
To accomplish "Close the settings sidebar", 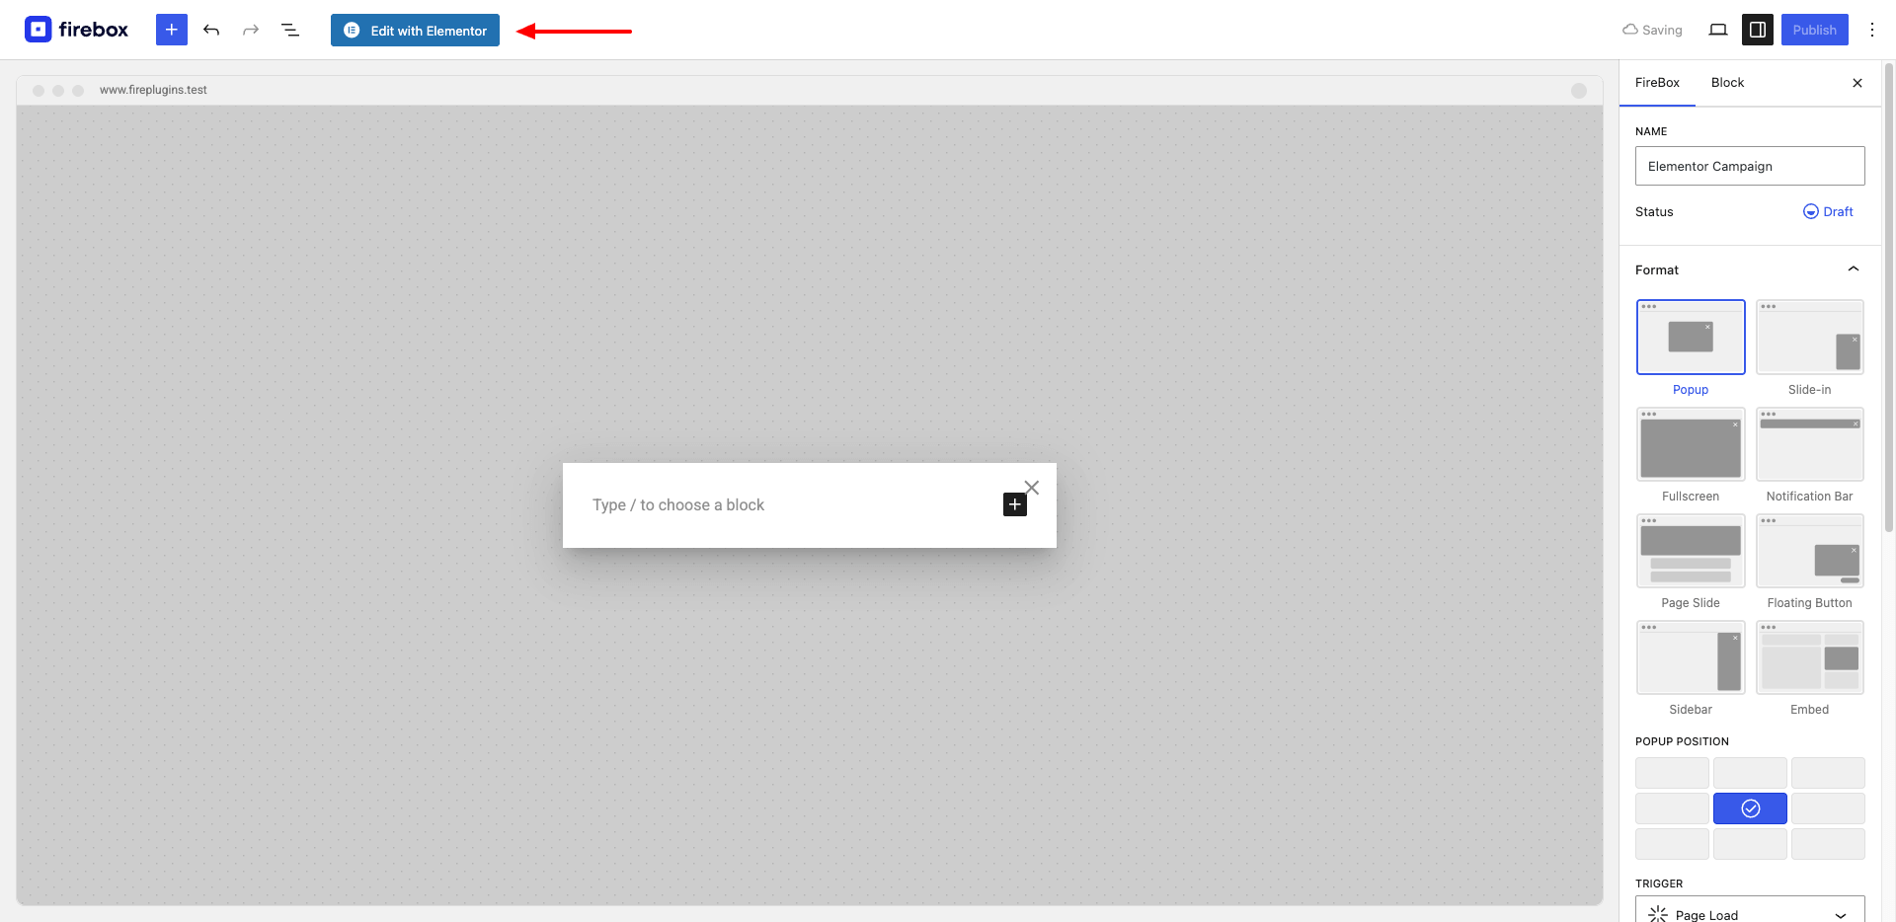I will pos(1857,83).
